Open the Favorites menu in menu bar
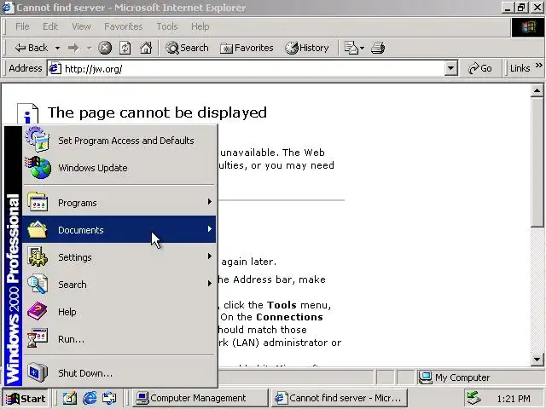The image size is (546, 409). [123, 26]
